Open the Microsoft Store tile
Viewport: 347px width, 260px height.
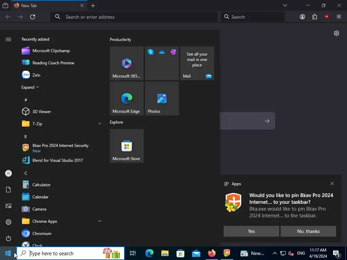[x=127, y=146]
